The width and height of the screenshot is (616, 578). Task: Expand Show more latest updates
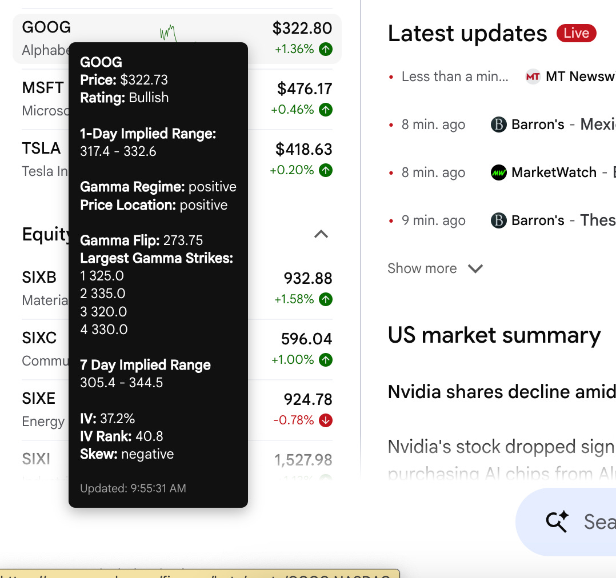[435, 268]
